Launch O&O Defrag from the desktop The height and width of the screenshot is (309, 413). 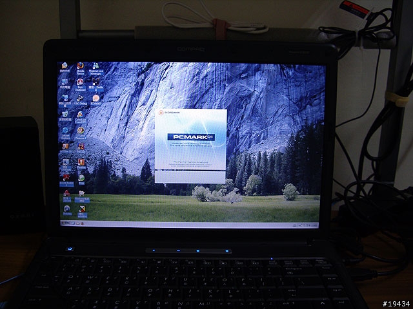[80, 98]
